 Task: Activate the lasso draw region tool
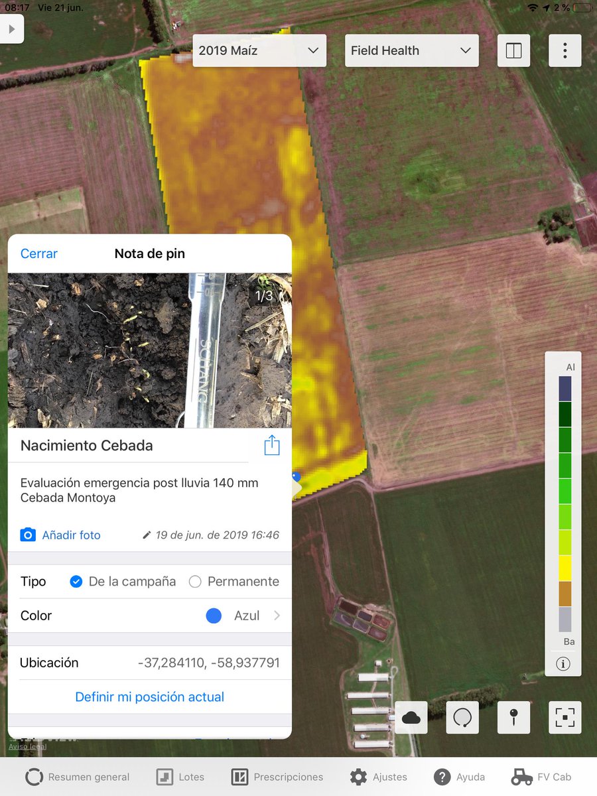(462, 717)
